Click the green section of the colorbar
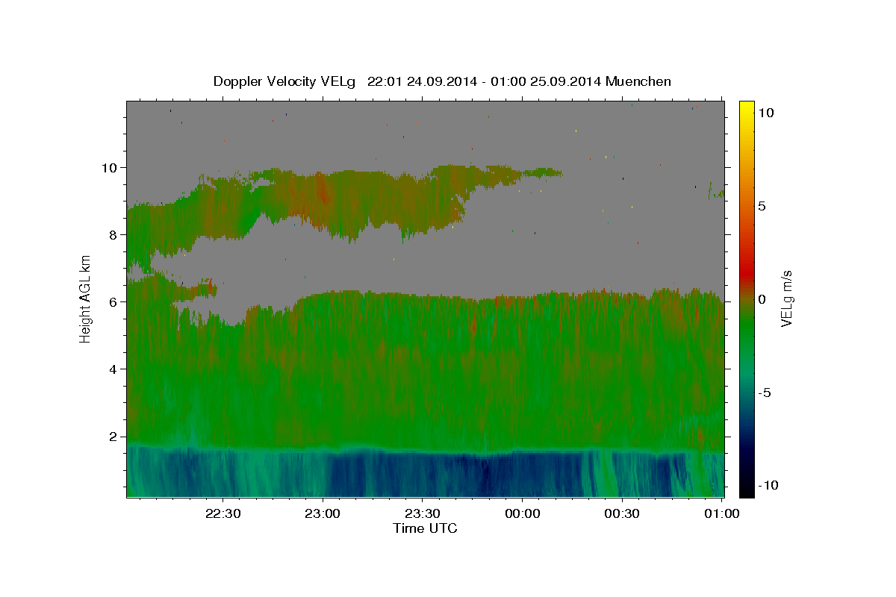Screen dimensions: 896x597 coord(746,328)
